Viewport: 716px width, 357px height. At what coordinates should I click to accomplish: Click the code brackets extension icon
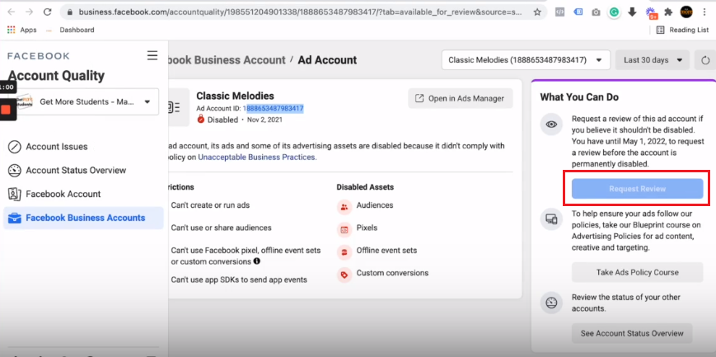click(559, 12)
